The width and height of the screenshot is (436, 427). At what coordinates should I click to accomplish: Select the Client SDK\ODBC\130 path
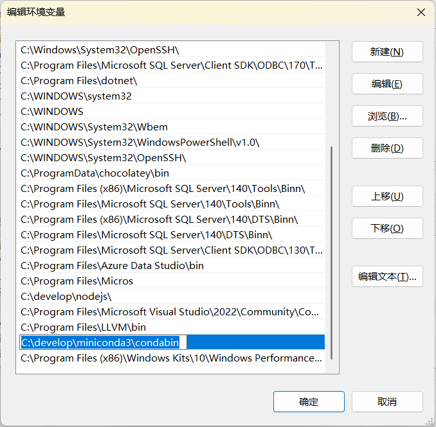pos(170,250)
